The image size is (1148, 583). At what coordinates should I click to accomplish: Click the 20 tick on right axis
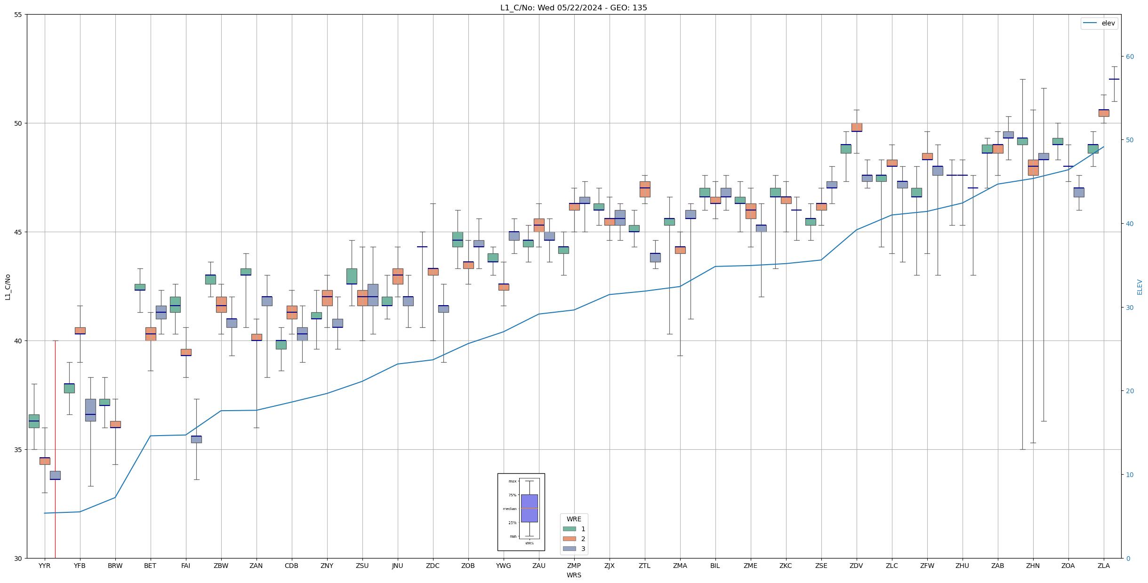coord(1130,391)
